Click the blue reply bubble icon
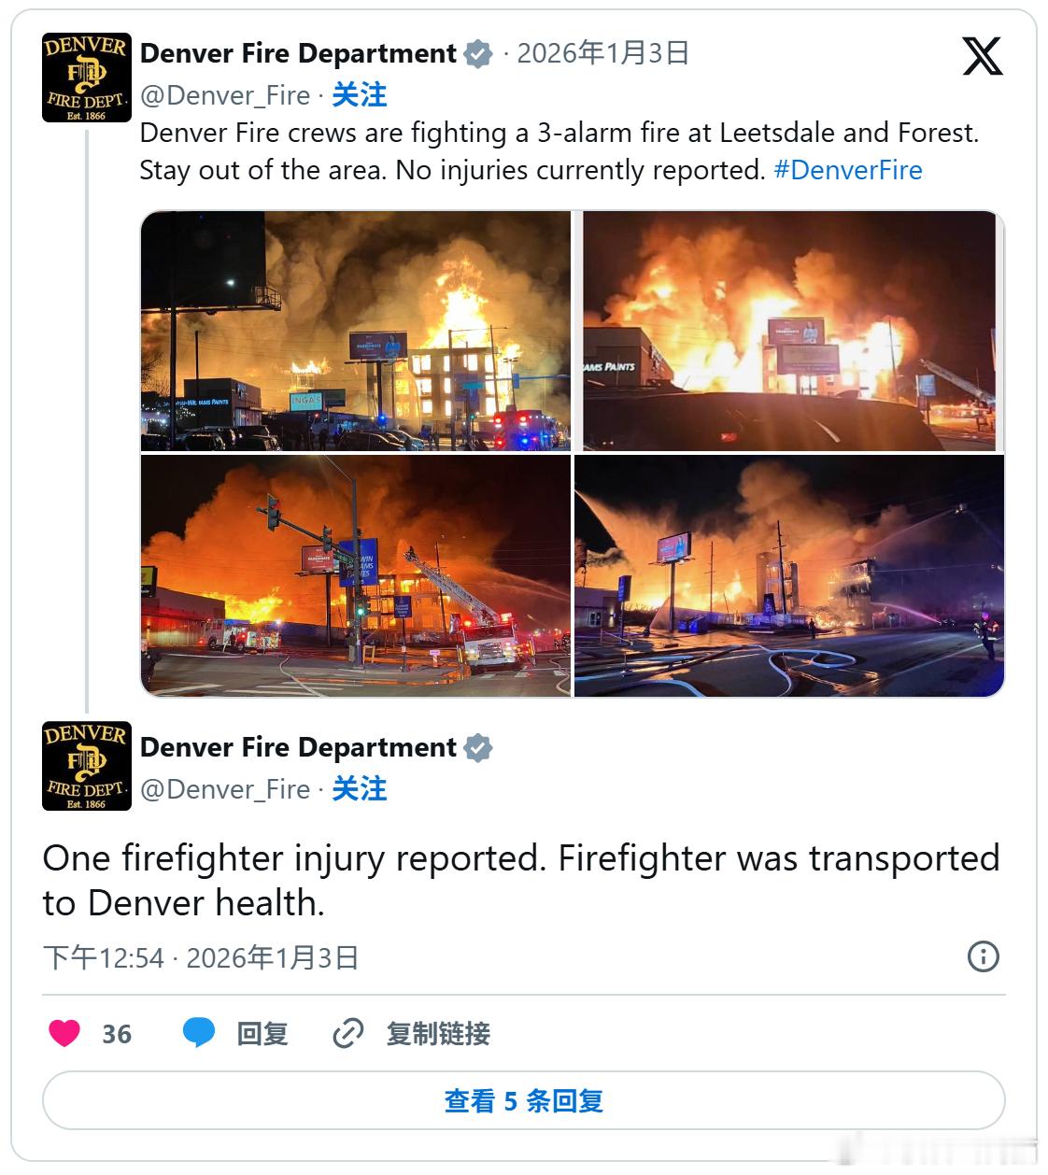 click(x=198, y=1033)
